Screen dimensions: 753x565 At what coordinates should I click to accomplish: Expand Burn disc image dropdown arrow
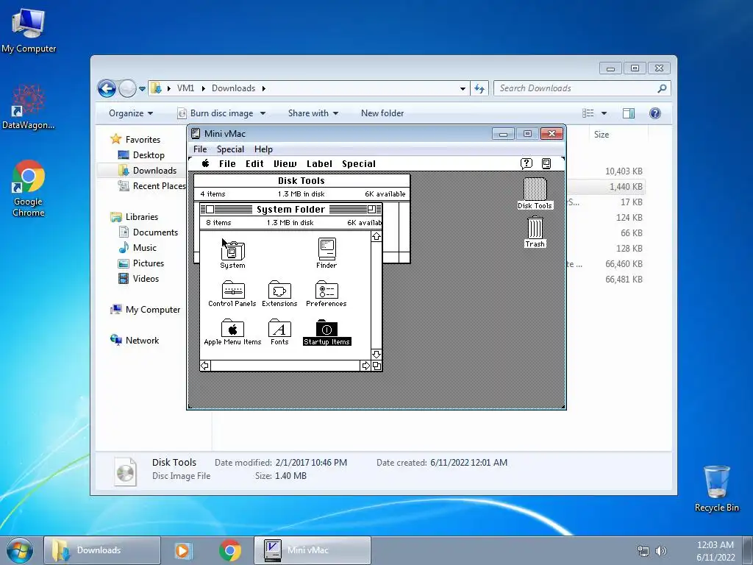point(263,113)
